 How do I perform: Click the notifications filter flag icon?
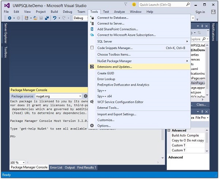pos(126,5)
